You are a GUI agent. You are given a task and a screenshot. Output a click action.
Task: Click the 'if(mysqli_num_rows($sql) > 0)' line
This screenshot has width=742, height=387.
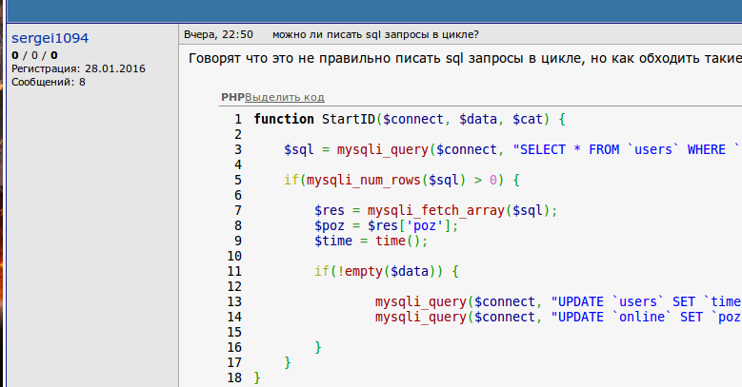(402, 180)
